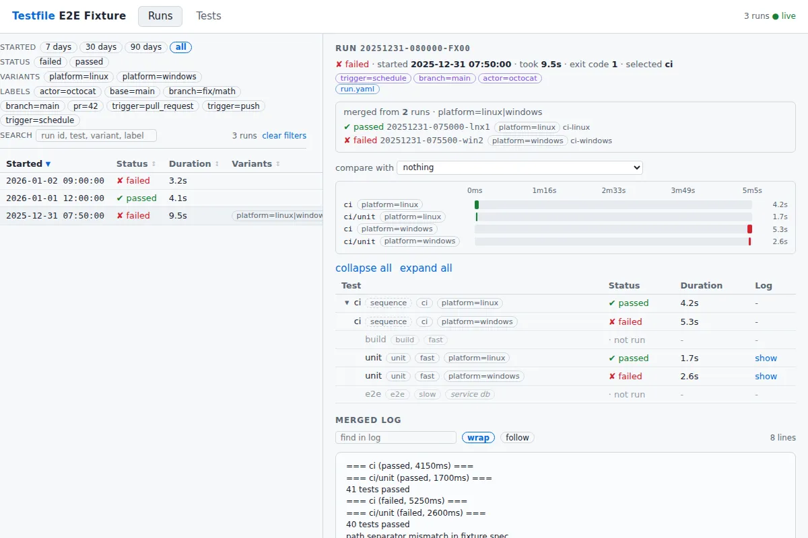Apply the pr=42 label filter
The image size is (808, 538).
pos(86,106)
